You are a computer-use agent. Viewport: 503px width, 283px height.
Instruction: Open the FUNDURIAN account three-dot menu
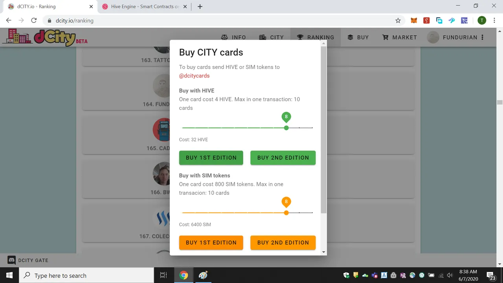tap(482, 37)
